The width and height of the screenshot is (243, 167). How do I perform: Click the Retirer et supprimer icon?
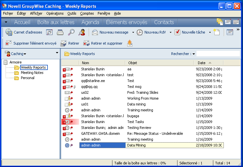tap(86, 43)
